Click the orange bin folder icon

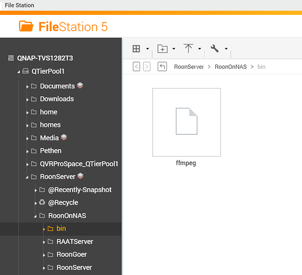51,229
